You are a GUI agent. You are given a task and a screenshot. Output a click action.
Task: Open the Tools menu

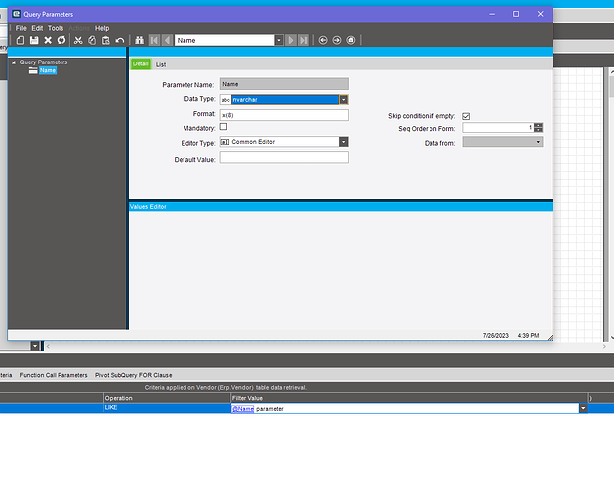click(56, 28)
